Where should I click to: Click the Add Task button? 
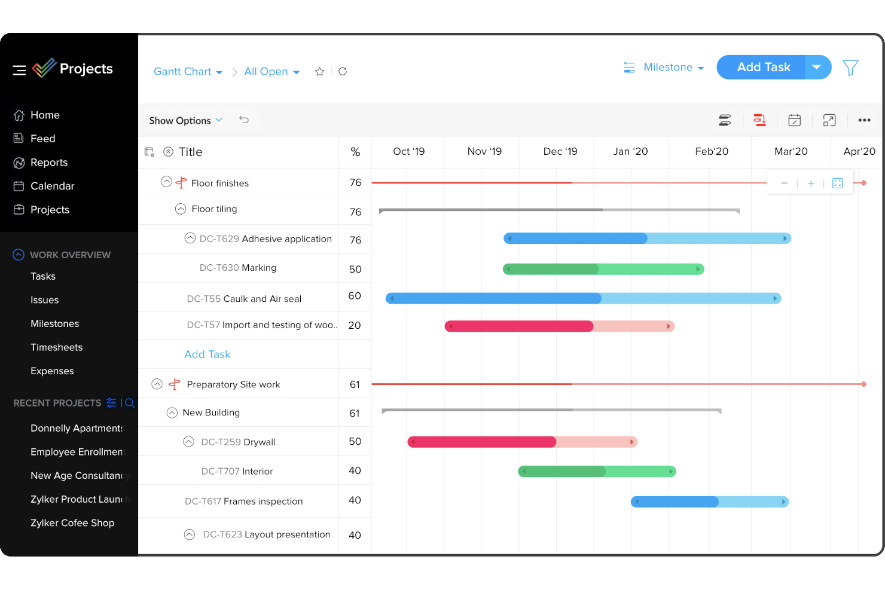(763, 67)
